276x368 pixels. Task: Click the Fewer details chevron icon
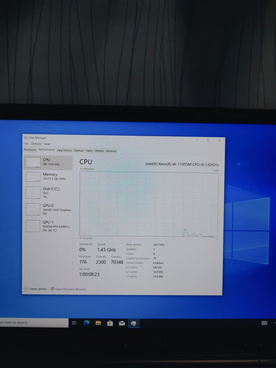26,289
